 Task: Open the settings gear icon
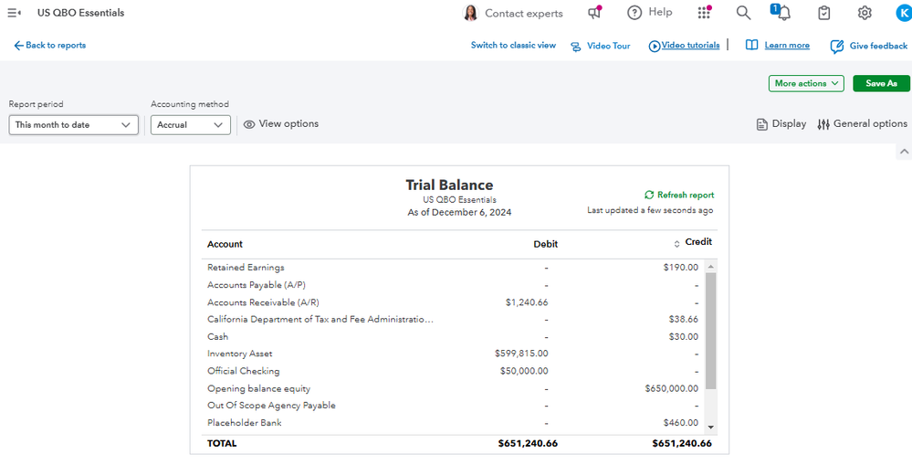(x=865, y=13)
